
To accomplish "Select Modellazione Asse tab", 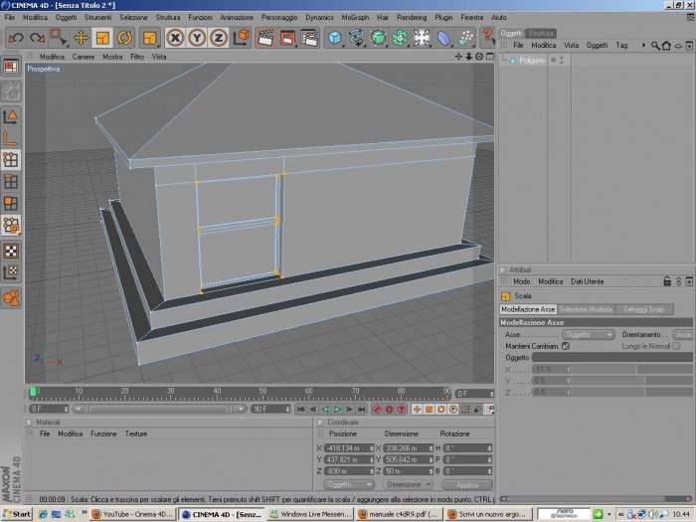I will coord(528,309).
